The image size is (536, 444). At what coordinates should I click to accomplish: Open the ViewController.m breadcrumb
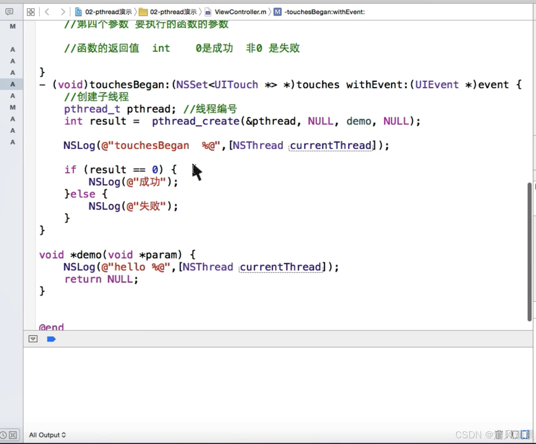point(236,12)
